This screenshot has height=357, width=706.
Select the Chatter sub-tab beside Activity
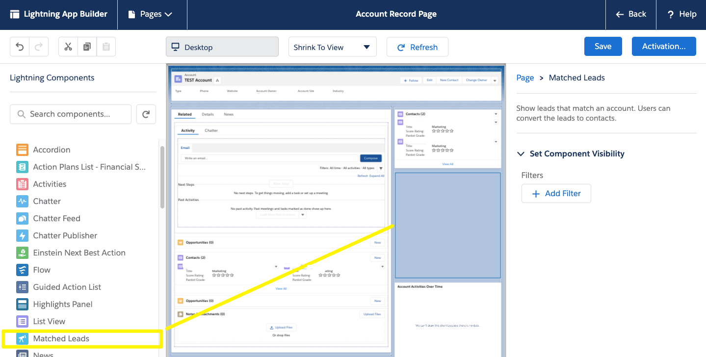tap(211, 130)
